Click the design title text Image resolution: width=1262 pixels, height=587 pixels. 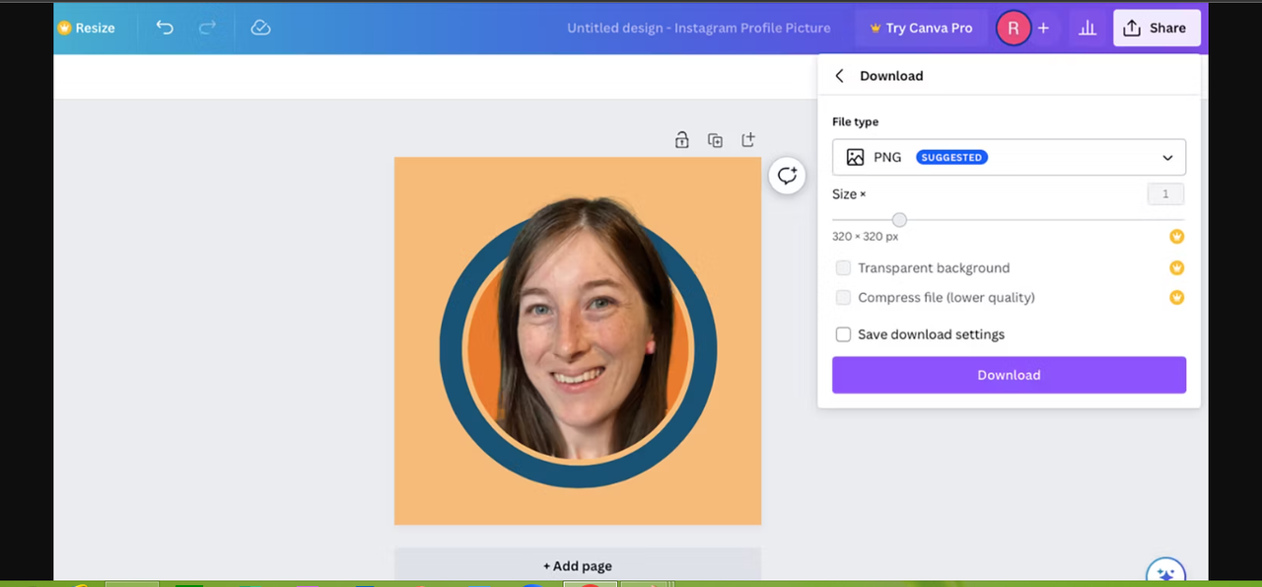[x=698, y=28]
